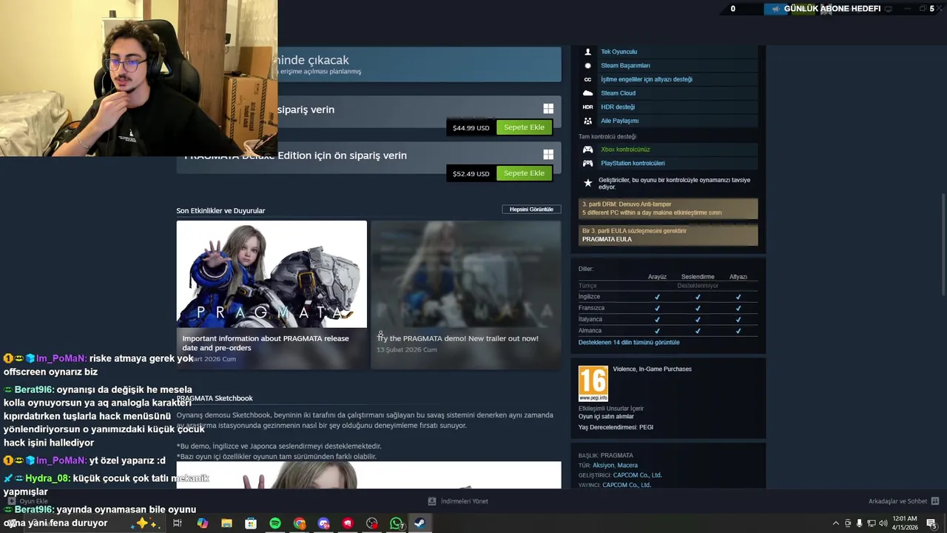Open File Explorer from the taskbar
Viewport: 947px width, 533px height.
coord(226,523)
